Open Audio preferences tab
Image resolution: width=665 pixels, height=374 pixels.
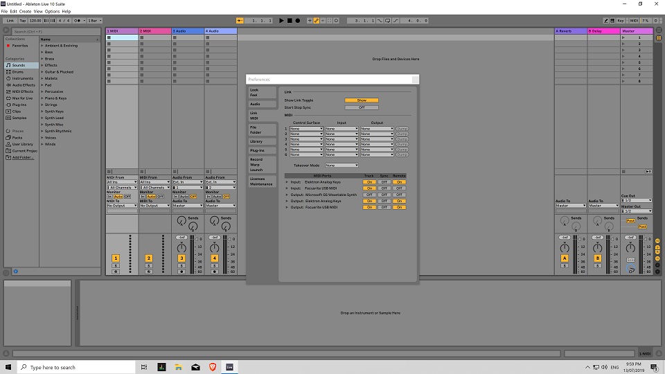[262, 104]
